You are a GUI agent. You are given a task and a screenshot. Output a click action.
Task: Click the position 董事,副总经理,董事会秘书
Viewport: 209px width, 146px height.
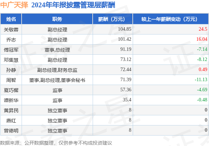[x=57, y=80]
